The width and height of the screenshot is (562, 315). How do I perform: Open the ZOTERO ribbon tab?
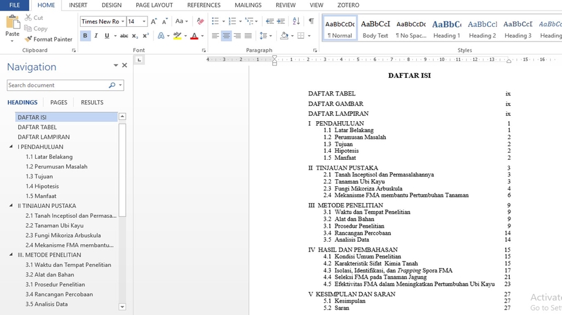point(348,5)
